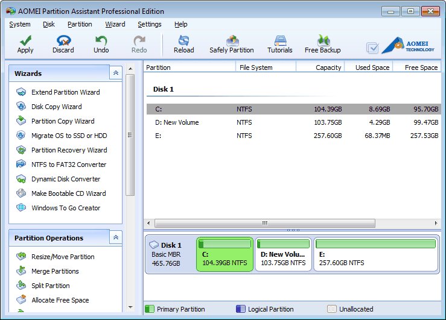Viewport: 446px width, 320px height.
Task: Collapse the Partition Operations panel
Action: [x=116, y=237]
